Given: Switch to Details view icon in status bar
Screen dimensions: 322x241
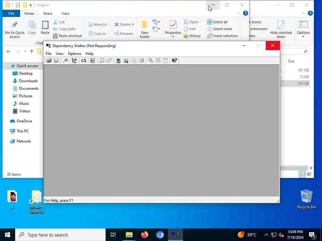Looking at the screenshot, I should pos(302,174).
